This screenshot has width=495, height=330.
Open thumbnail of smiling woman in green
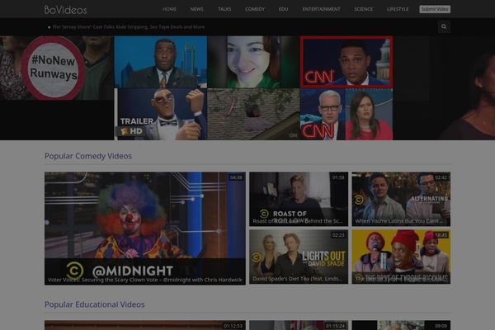(x=253, y=62)
